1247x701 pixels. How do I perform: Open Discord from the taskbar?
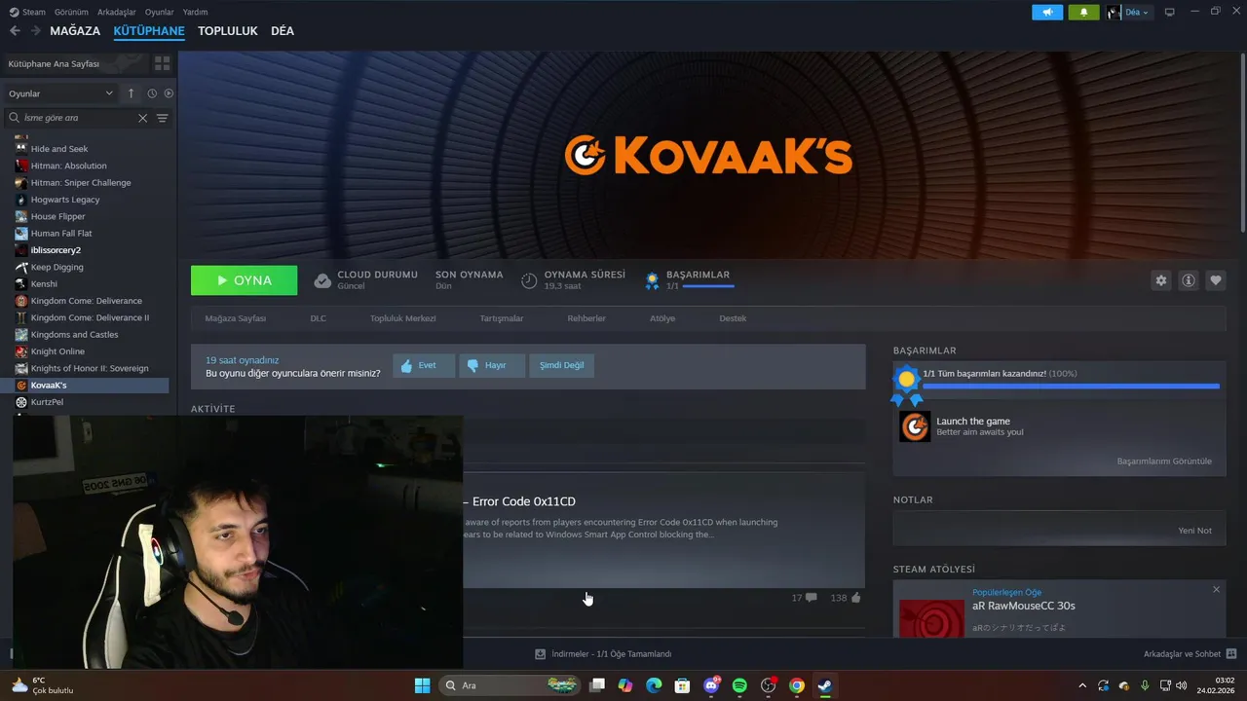711,685
